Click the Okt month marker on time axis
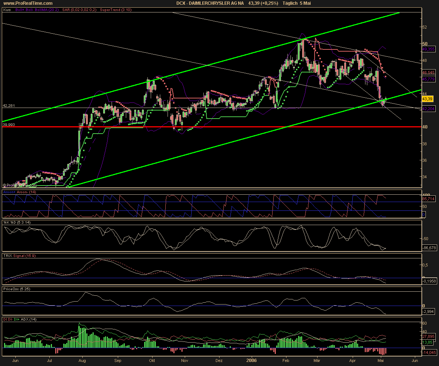Viewport: 439px width, 366px height. click(151, 360)
